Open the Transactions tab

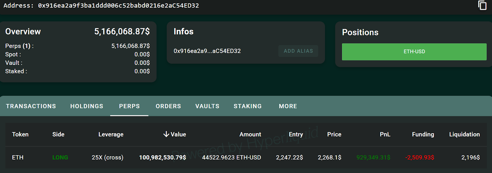(31, 106)
